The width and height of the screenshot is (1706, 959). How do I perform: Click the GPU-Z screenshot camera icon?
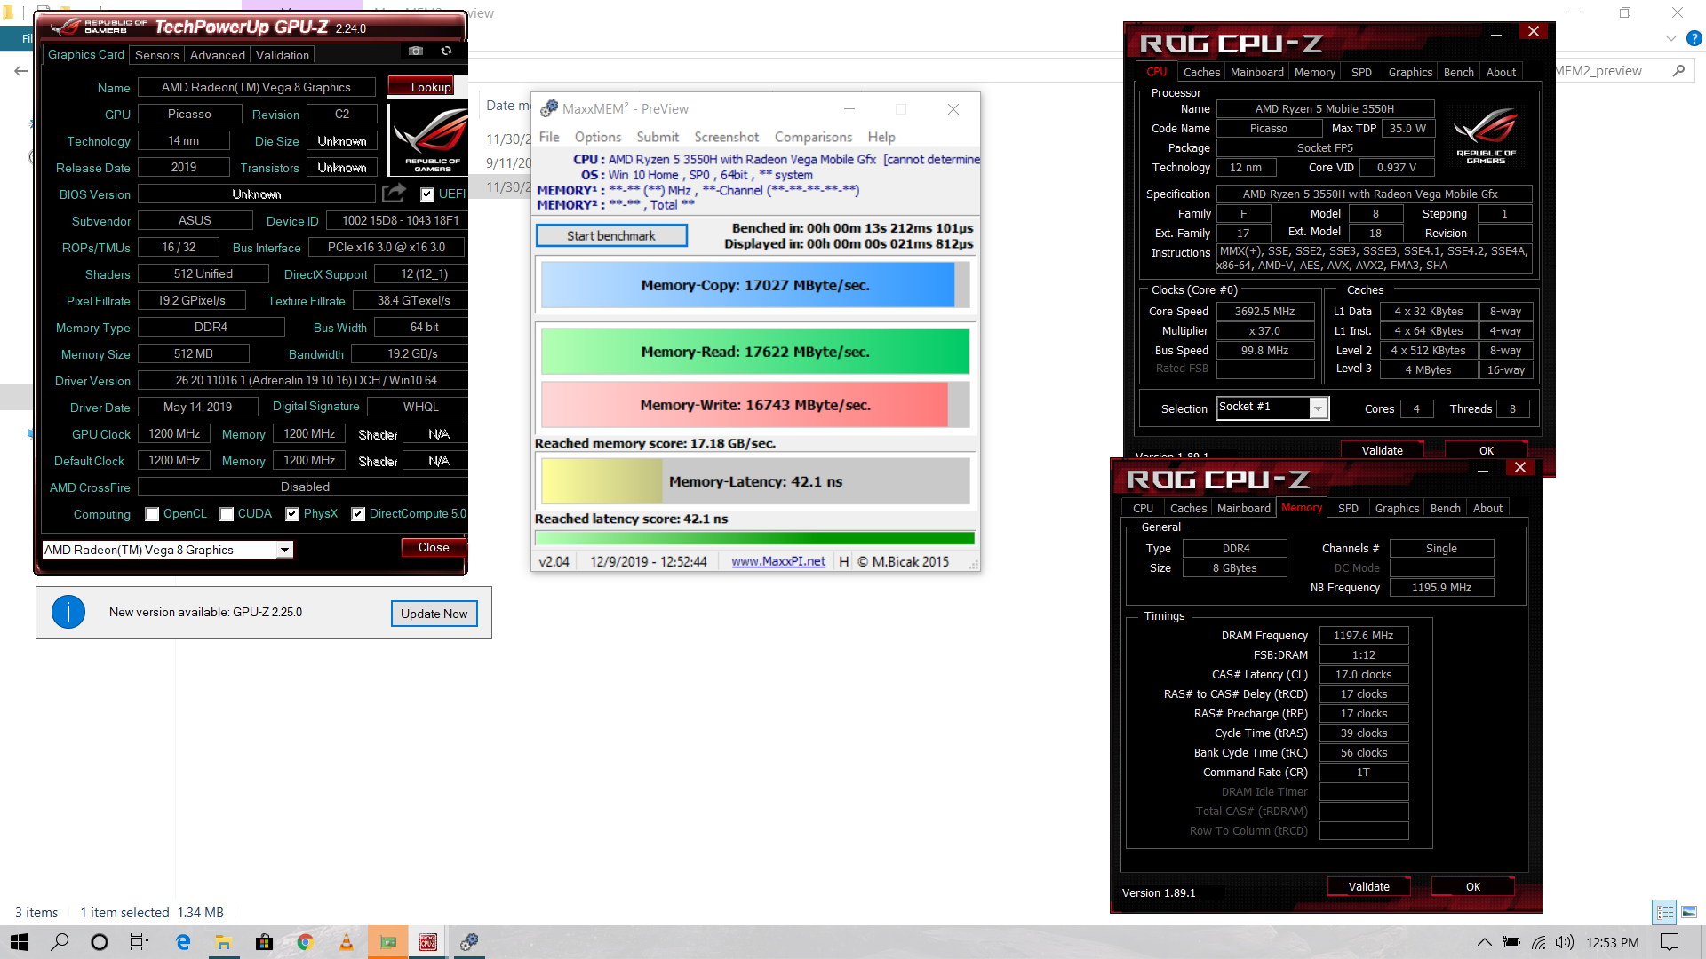[415, 52]
